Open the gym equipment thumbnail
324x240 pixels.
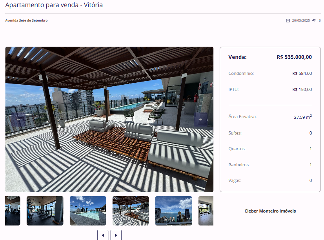pos(45,211)
